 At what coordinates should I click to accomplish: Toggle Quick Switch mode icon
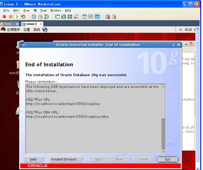(x=64, y=17)
